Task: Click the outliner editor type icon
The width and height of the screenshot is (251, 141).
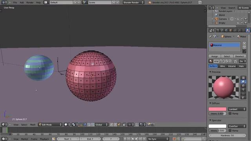Action: pos(211,8)
